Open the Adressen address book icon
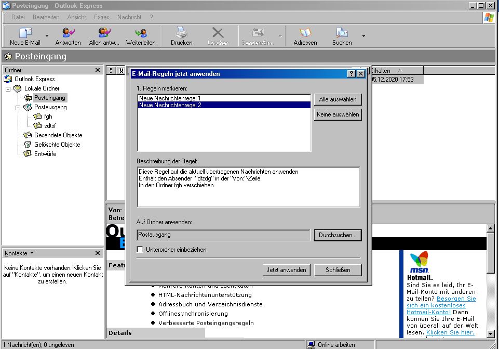Screen dimensions: 499x349 pos(305,33)
